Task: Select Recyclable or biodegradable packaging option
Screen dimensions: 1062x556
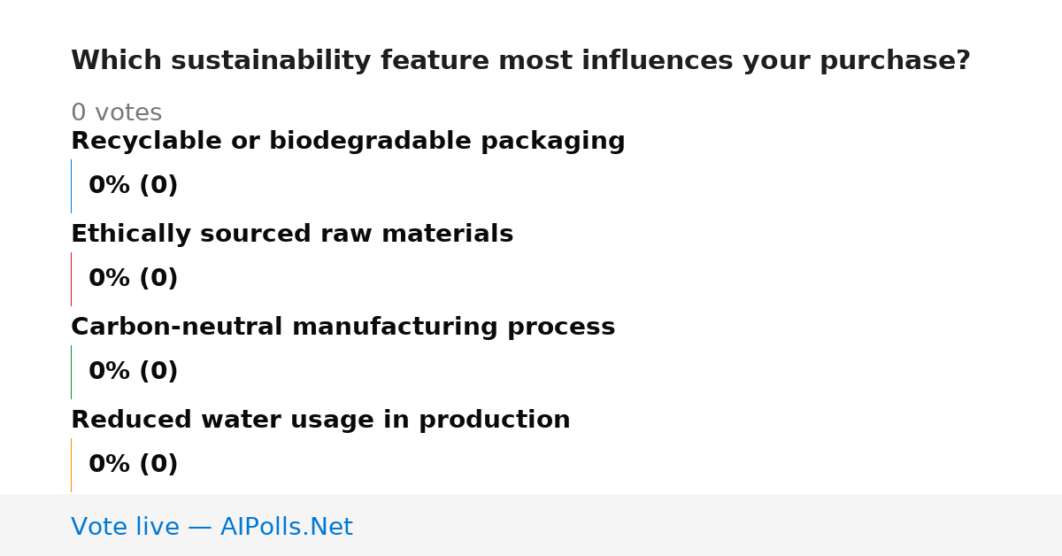Action: tap(348, 142)
